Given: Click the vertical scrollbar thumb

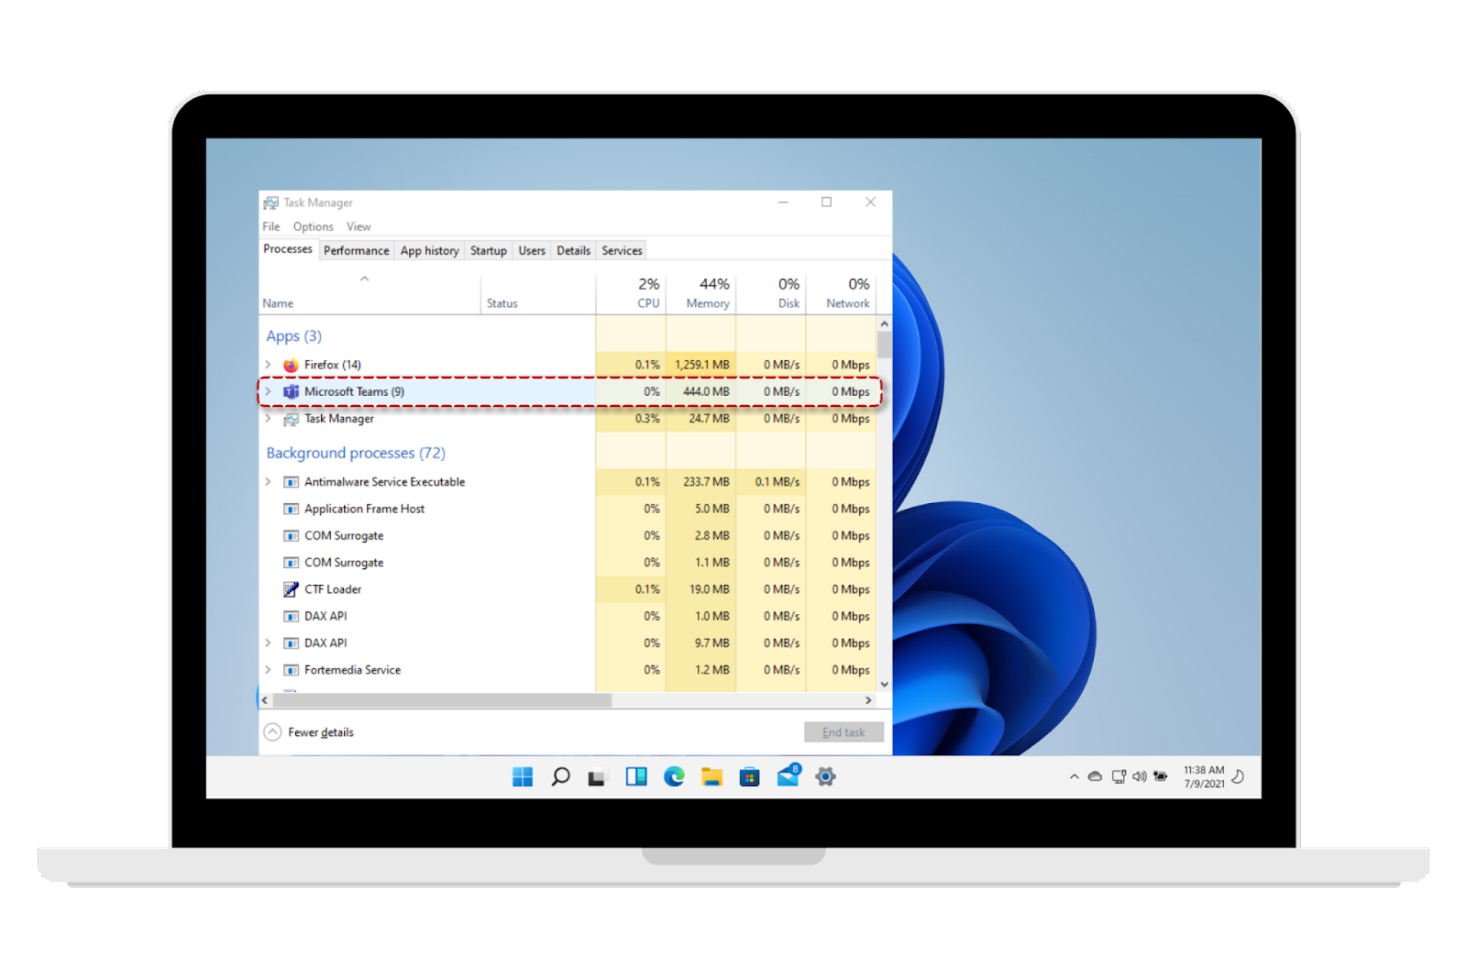Looking at the screenshot, I should click(x=884, y=345).
